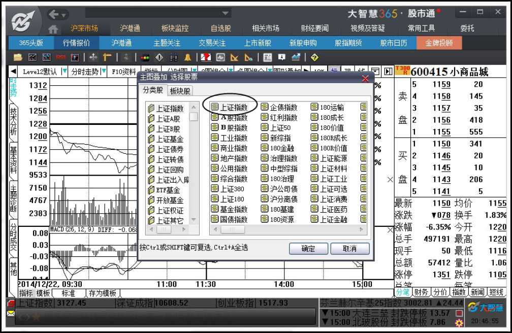
Task: Select the 新闻 tab below quote panel
Action: [x=477, y=292]
